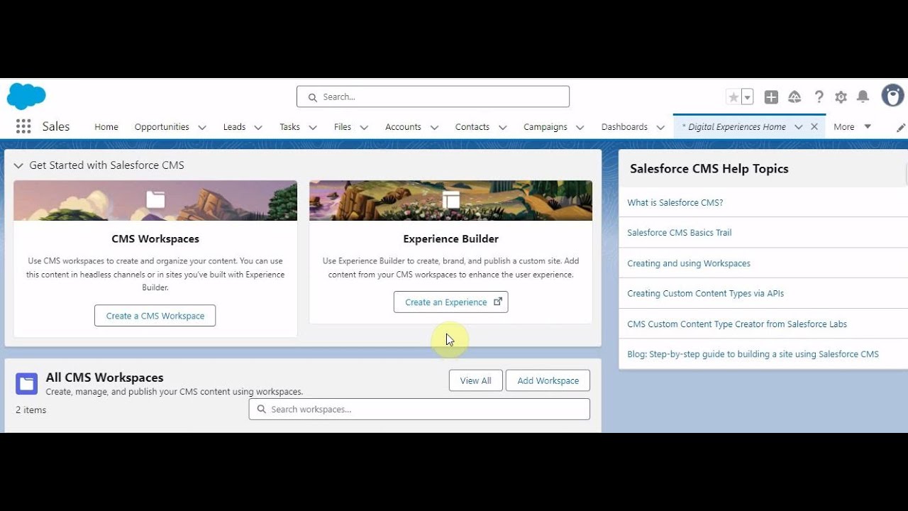908x511 pixels.
Task: Open the user profile avatar
Action: tap(892, 96)
